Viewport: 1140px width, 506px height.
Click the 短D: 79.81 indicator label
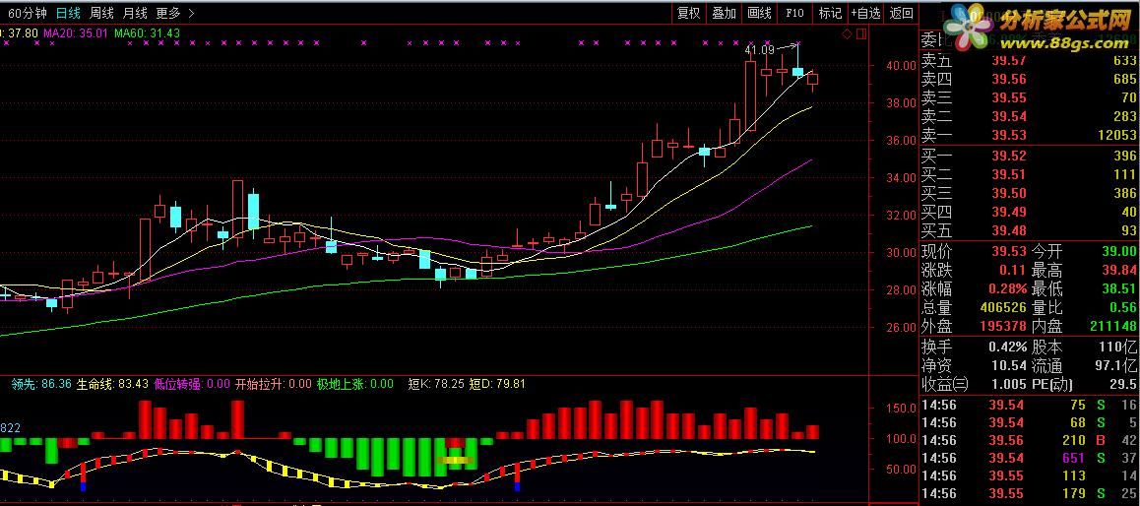click(x=496, y=384)
